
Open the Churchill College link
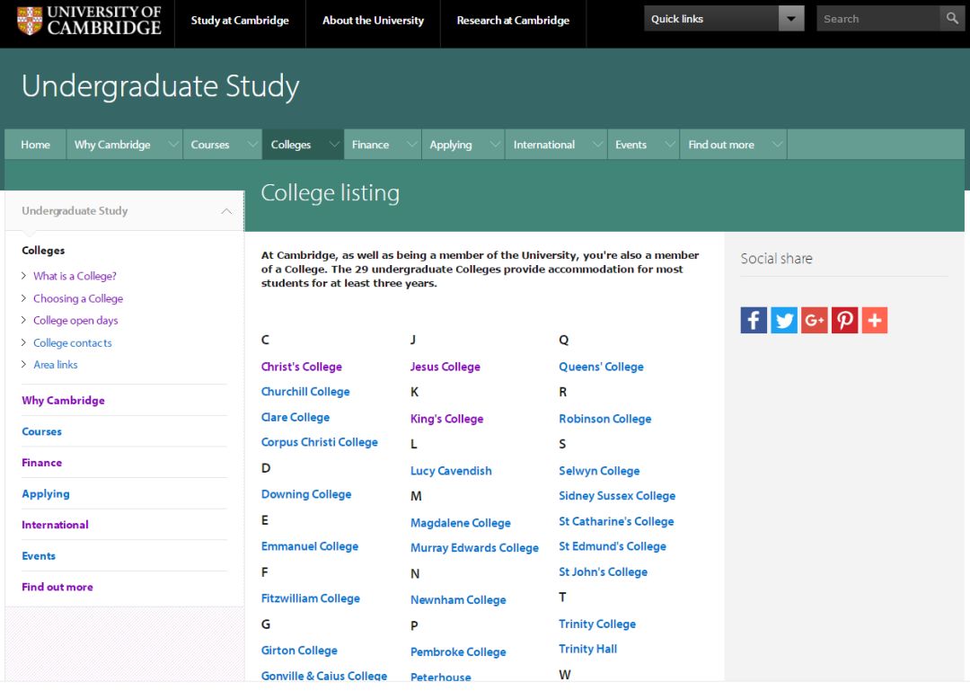click(x=305, y=391)
